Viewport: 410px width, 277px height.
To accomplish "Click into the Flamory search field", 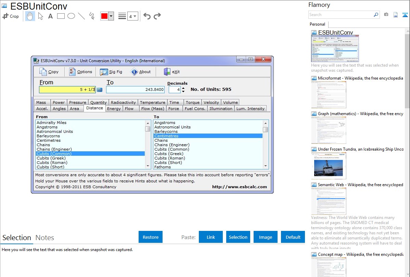I will (341, 15).
